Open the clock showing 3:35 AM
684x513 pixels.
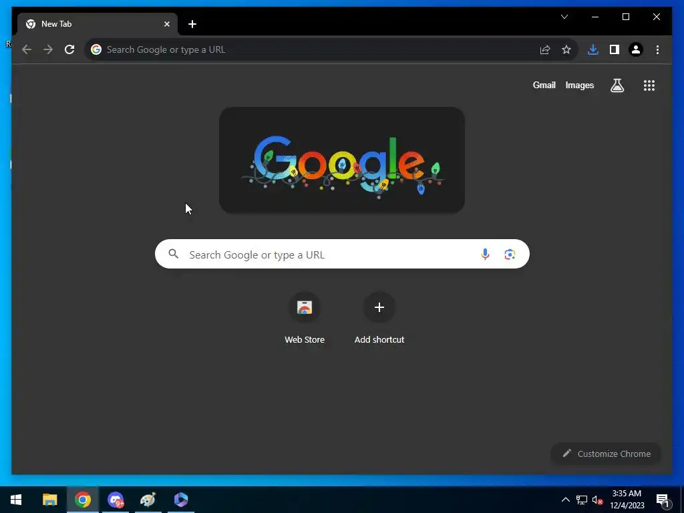pyautogui.click(x=627, y=500)
